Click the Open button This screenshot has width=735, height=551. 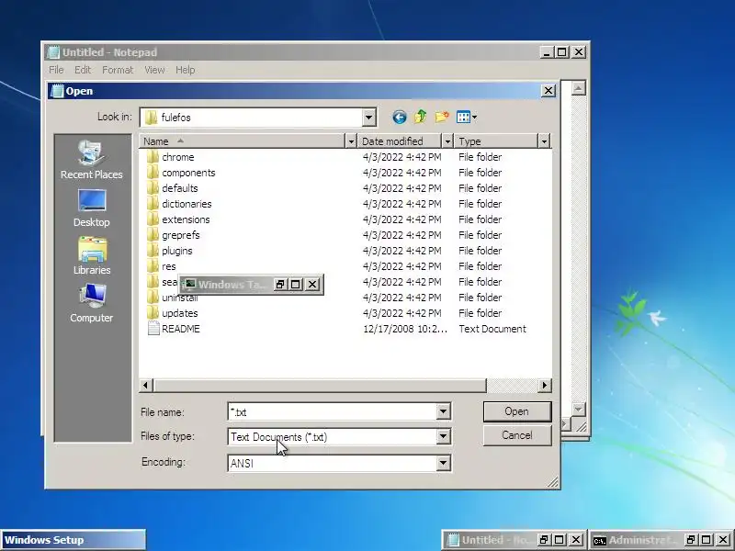[x=517, y=411]
